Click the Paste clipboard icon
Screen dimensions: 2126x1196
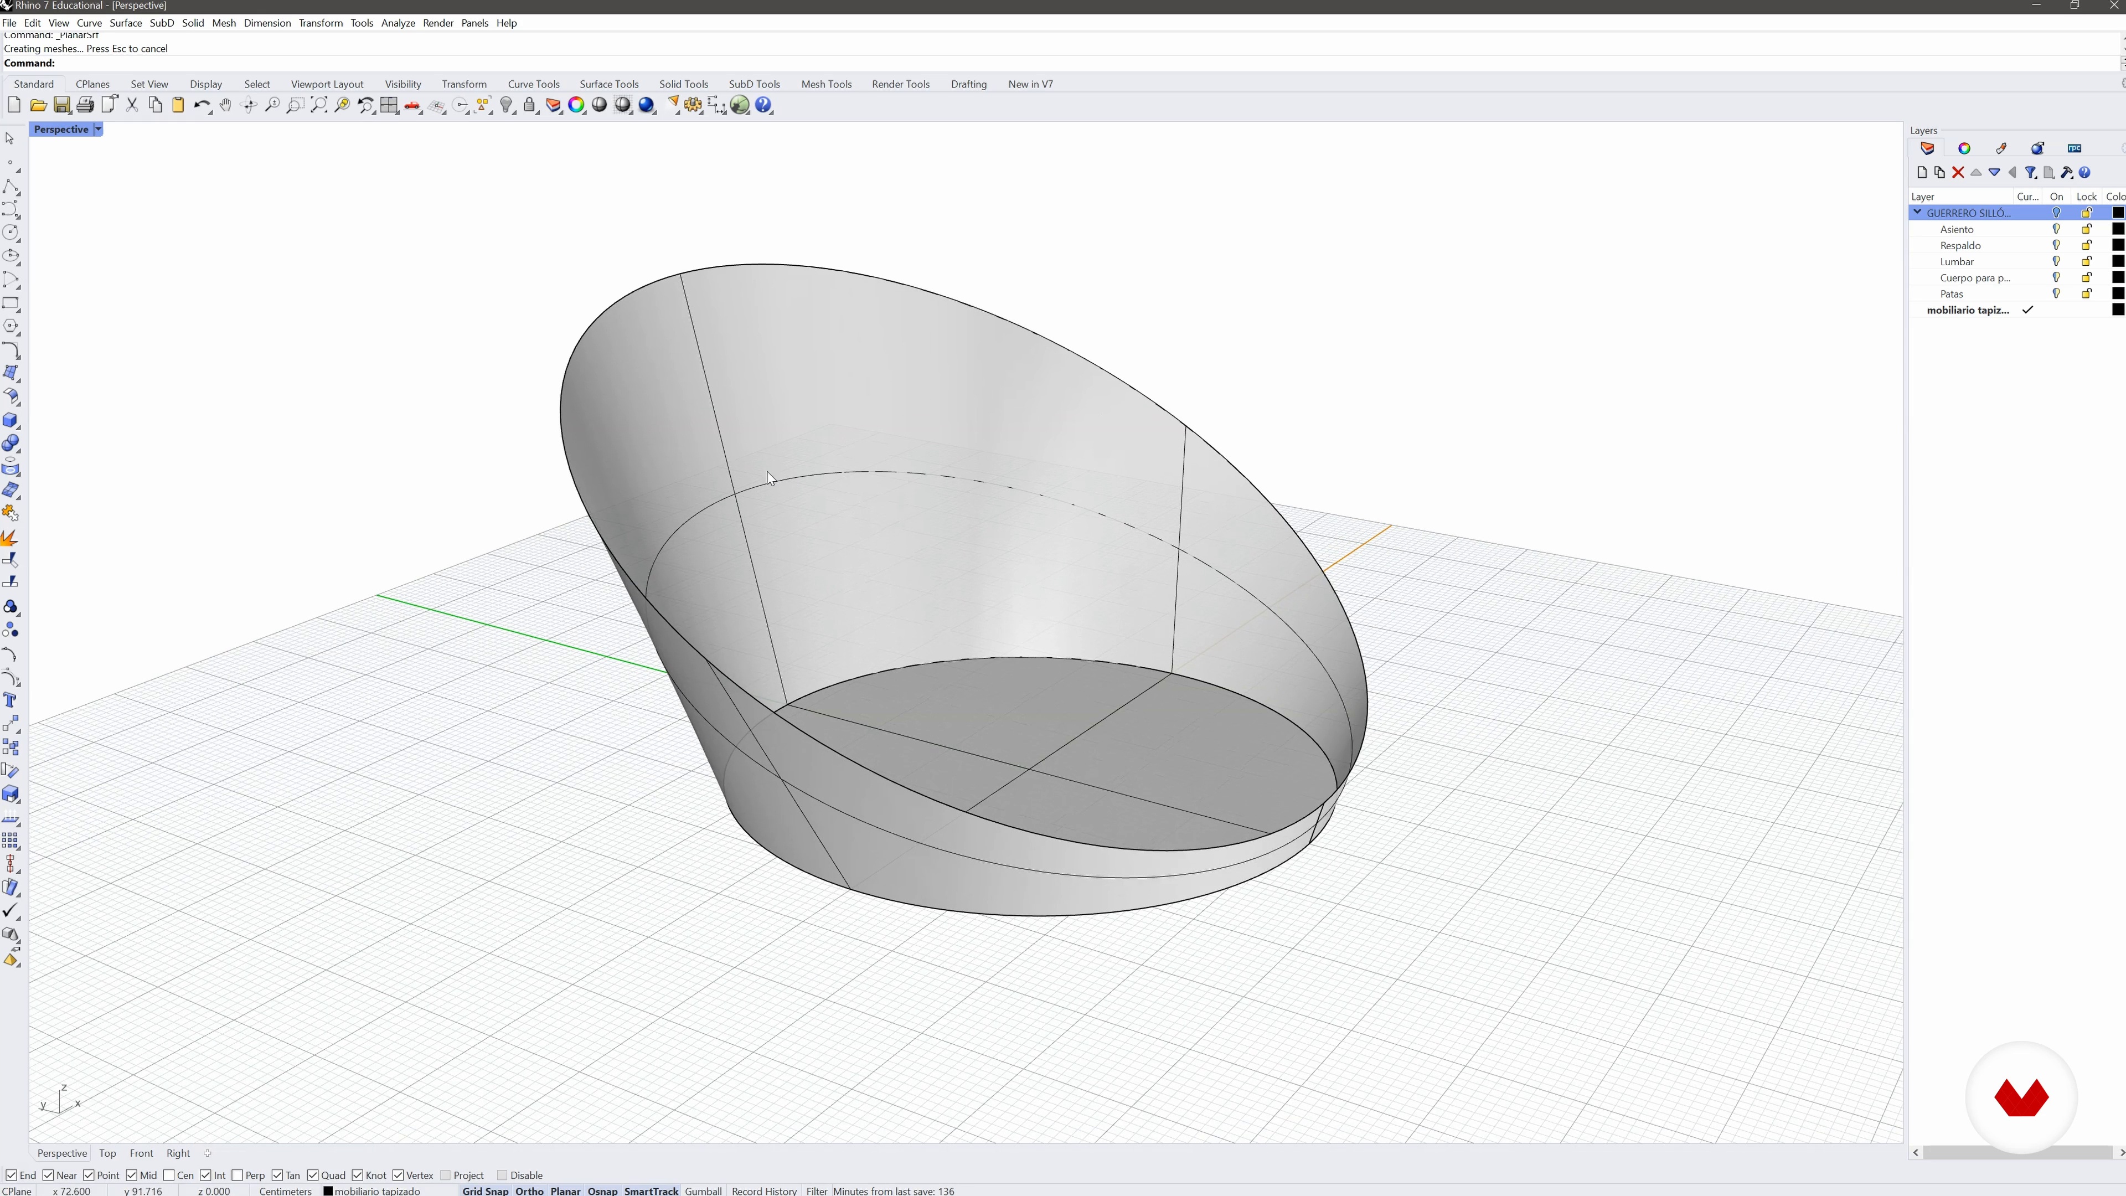click(x=178, y=105)
